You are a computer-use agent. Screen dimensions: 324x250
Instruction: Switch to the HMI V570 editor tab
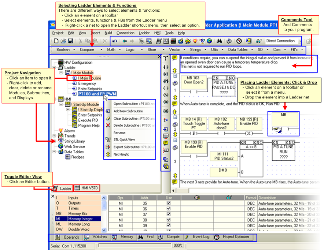pos(86,188)
